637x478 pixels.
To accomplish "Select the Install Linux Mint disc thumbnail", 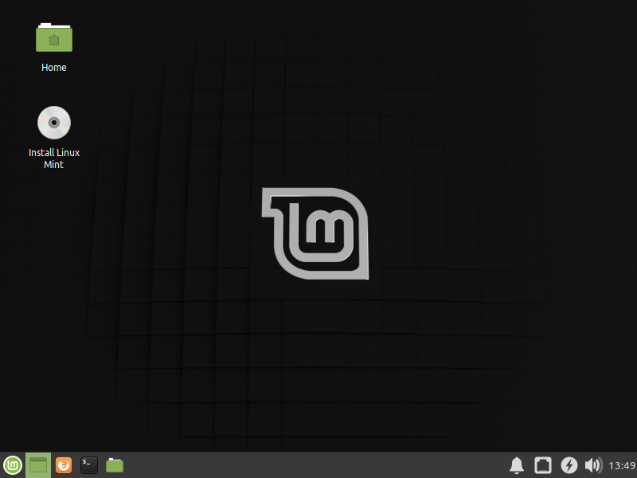I will (x=53, y=123).
